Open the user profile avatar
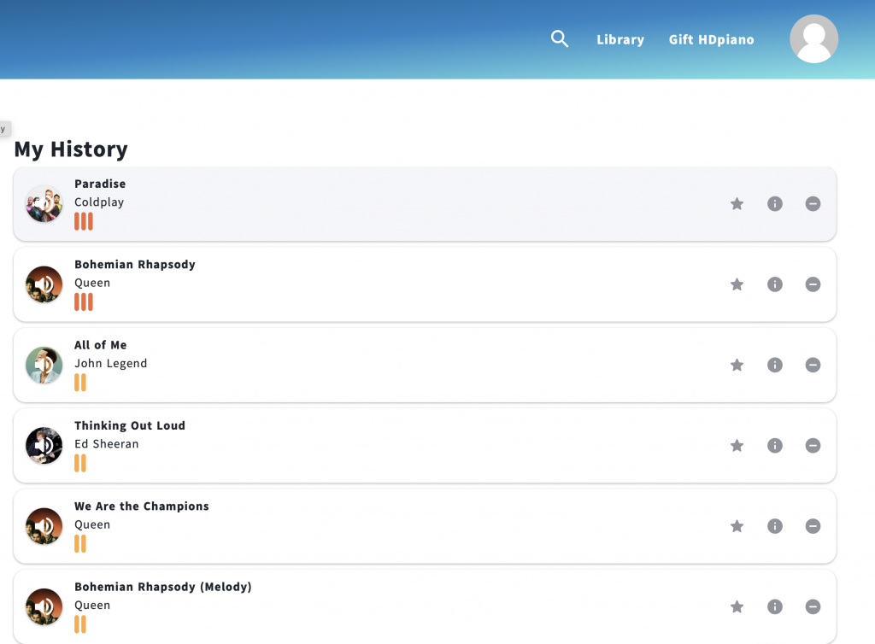 pos(813,39)
